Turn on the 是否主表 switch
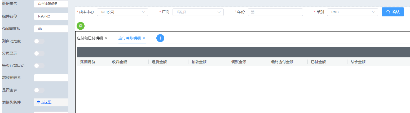The height and width of the screenshot is (113, 410). coord(39,90)
